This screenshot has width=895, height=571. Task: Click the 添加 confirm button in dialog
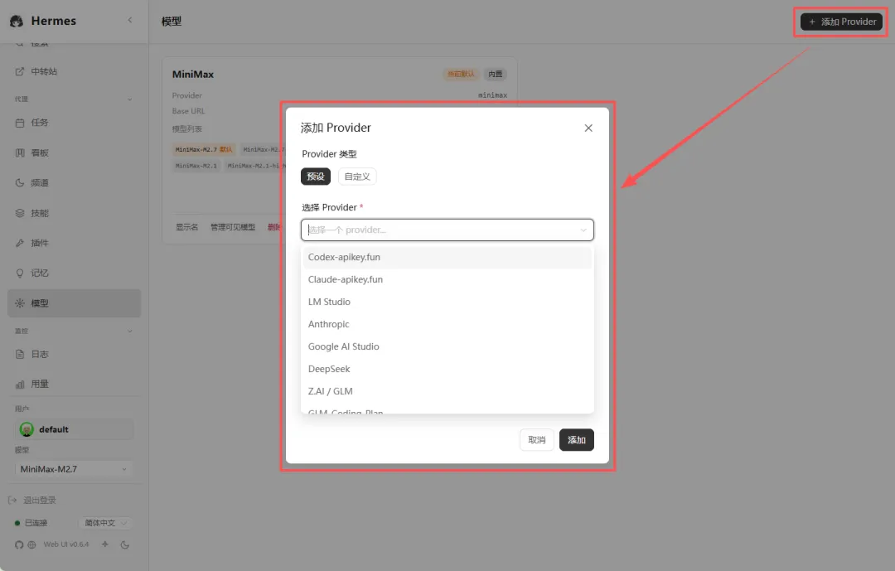click(x=577, y=440)
